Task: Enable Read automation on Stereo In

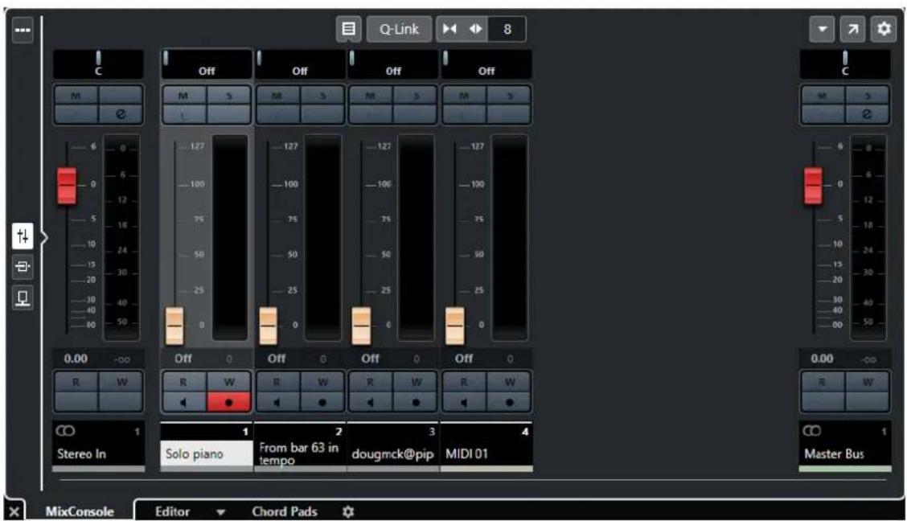Action: click(x=76, y=382)
